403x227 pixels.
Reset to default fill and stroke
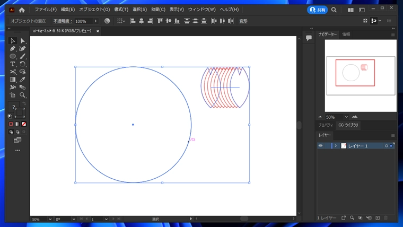(x=10, y=117)
